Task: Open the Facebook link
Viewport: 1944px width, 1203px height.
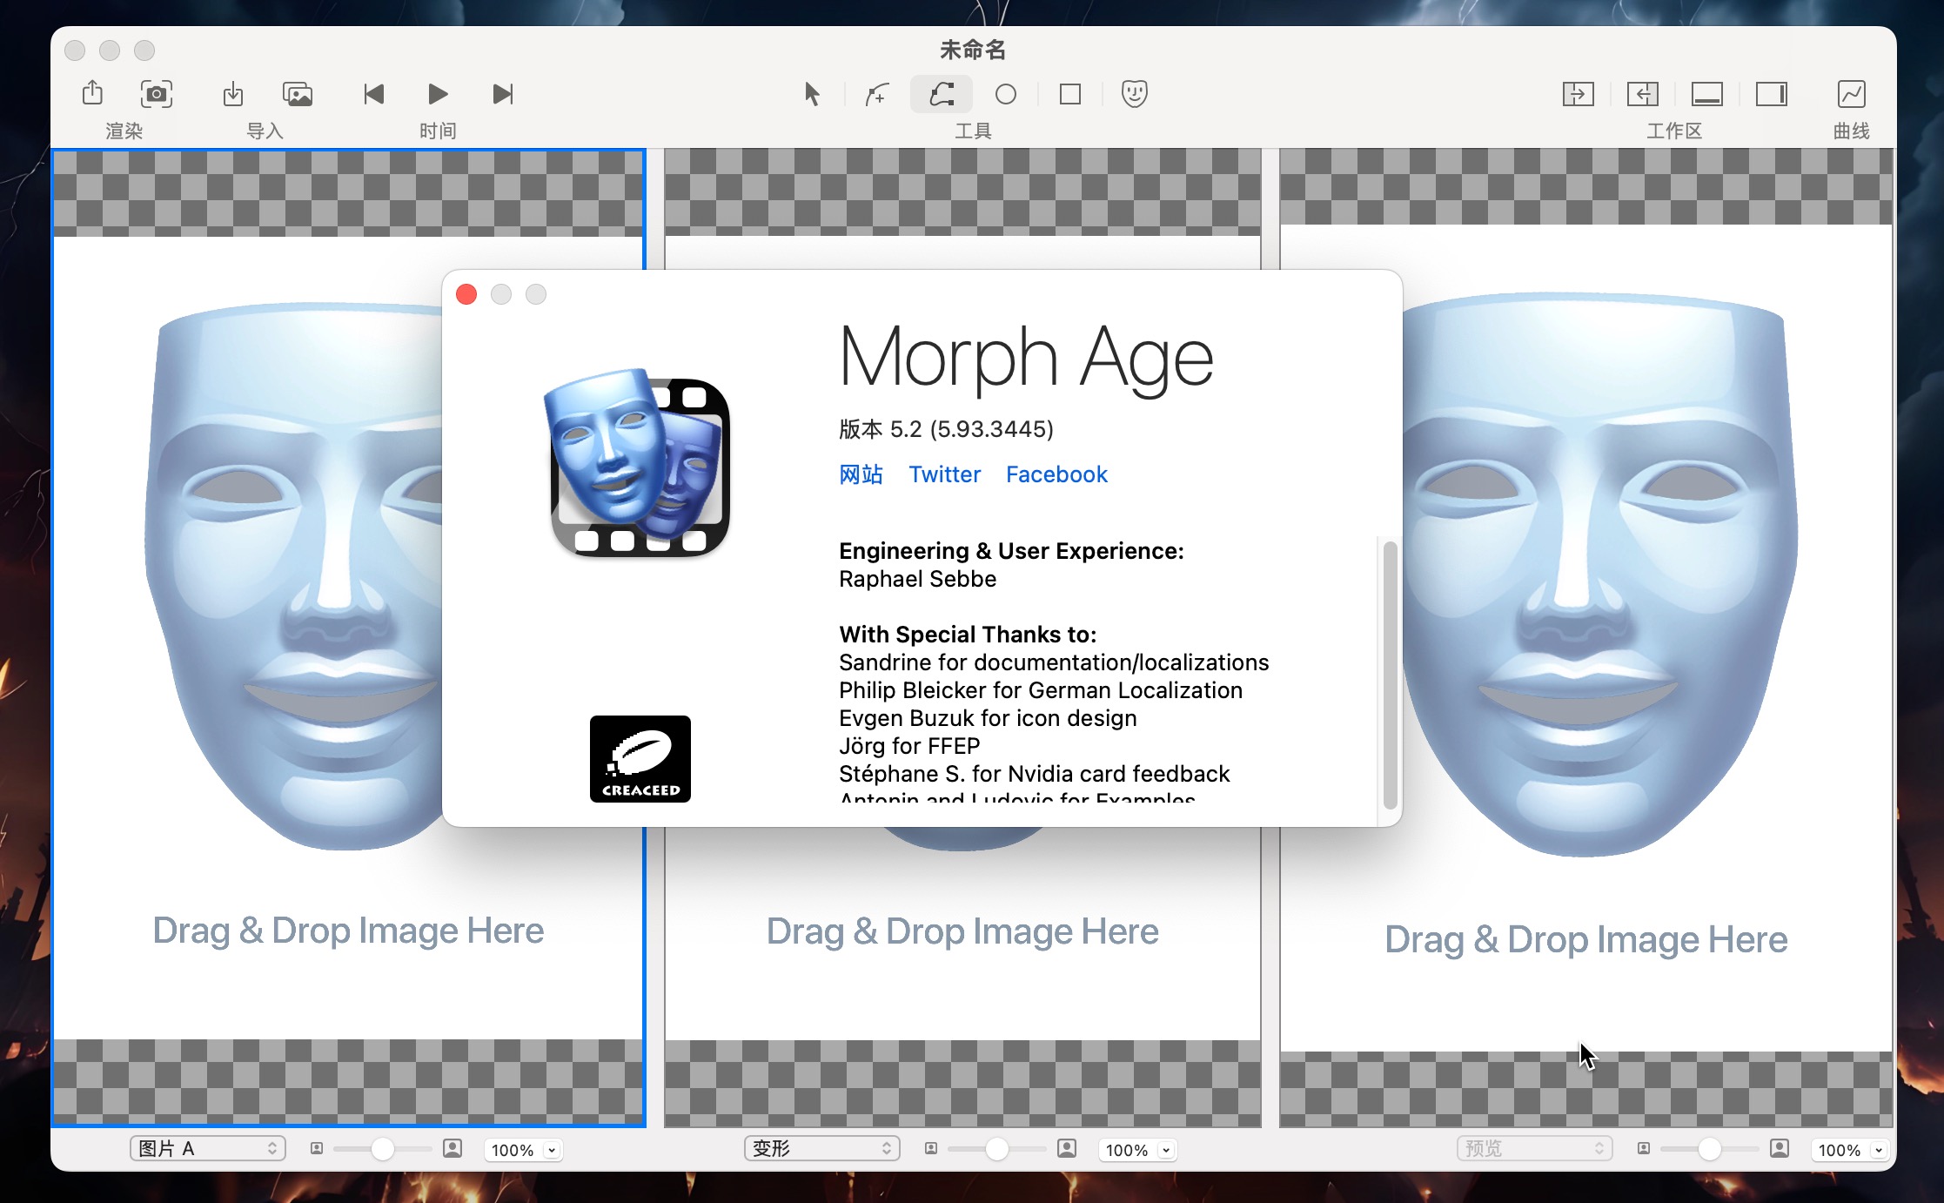Action: click(1056, 474)
